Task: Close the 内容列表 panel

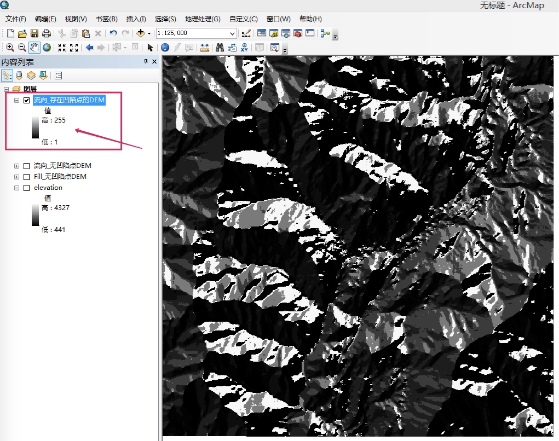Action: [154, 62]
